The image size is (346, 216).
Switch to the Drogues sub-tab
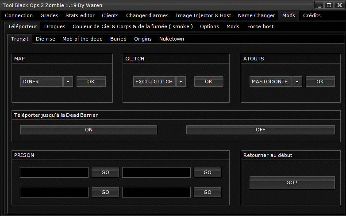point(55,26)
